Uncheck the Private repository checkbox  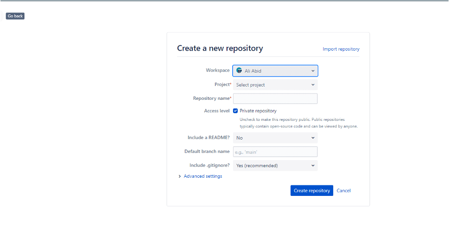click(x=236, y=111)
